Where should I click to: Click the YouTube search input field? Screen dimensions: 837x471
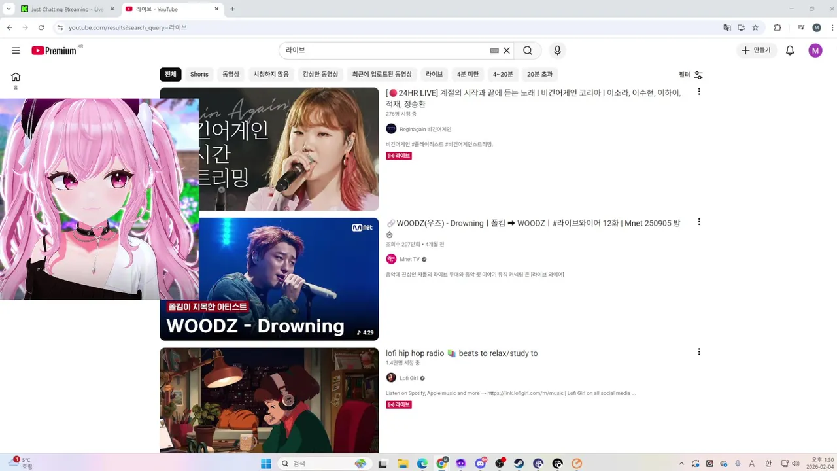click(386, 50)
